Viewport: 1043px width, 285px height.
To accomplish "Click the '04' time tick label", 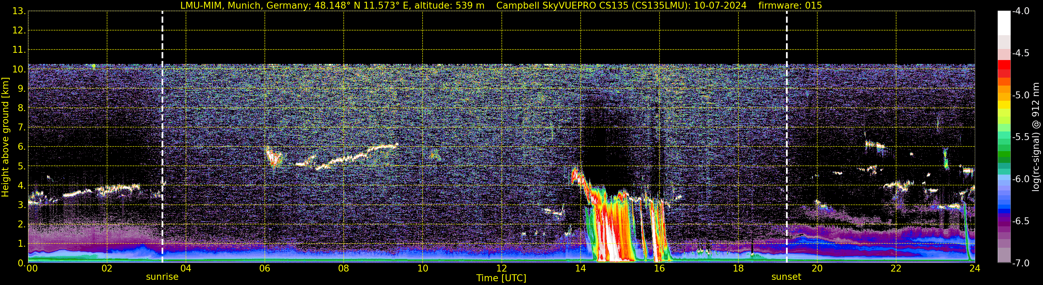I will tap(186, 268).
